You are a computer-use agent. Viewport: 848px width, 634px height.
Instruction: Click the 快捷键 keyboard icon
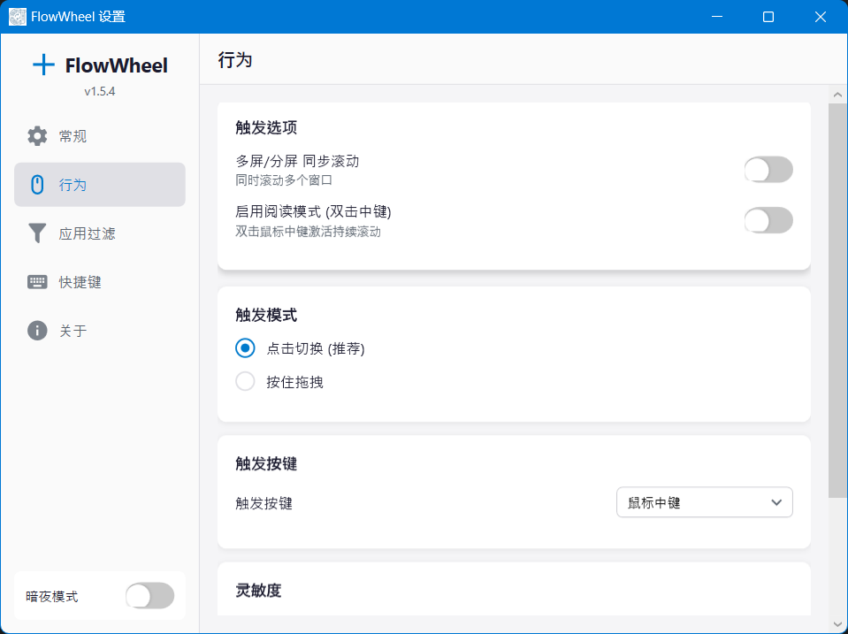click(x=36, y=281)
